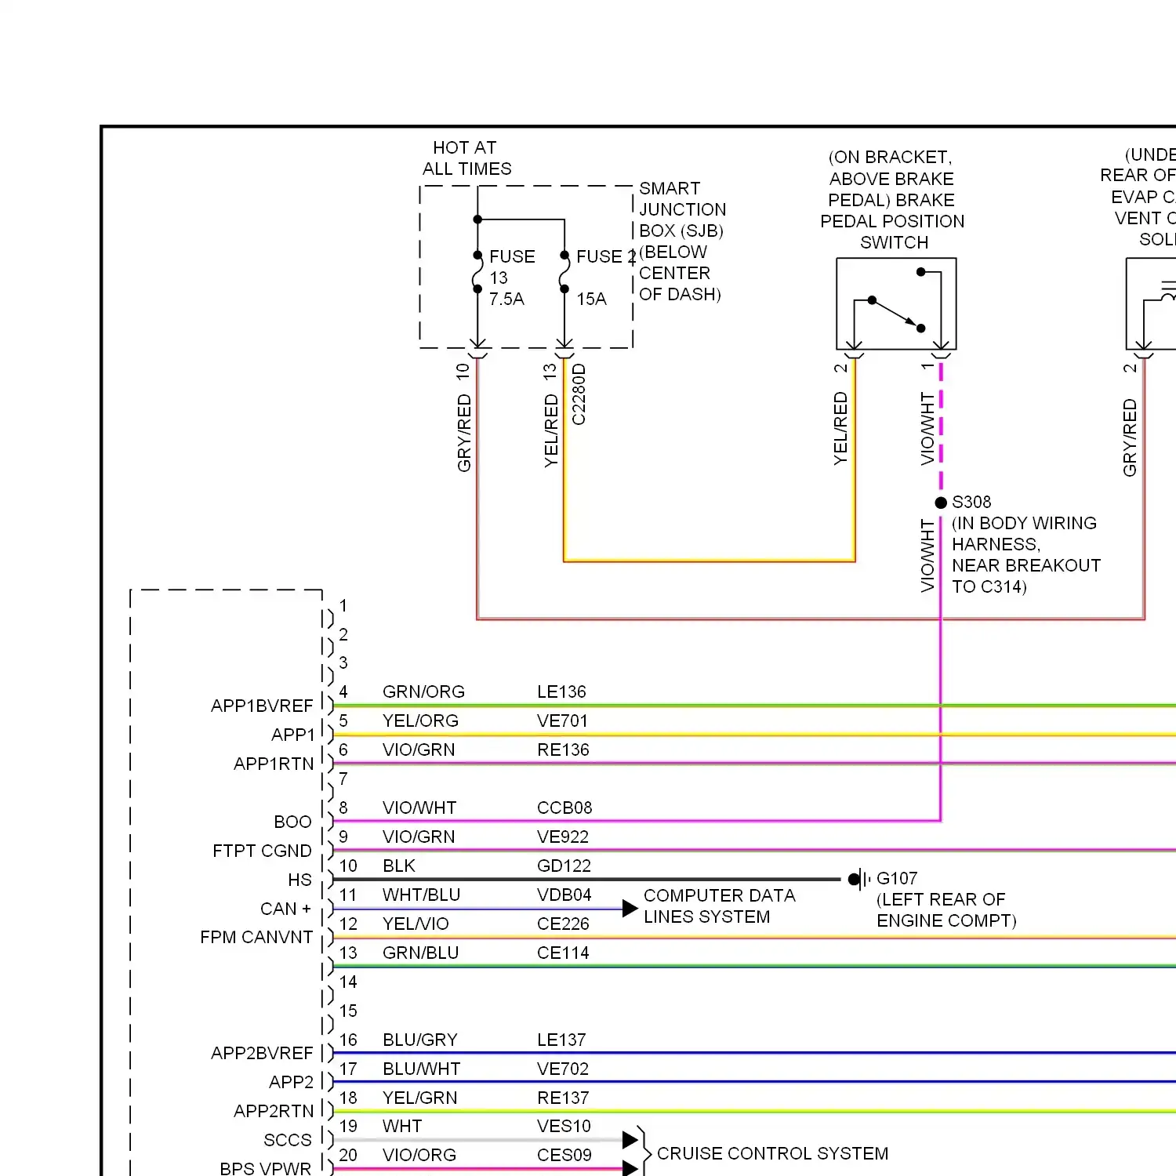Click the YEL/GRN wire color label

[x=419, y=1098]
